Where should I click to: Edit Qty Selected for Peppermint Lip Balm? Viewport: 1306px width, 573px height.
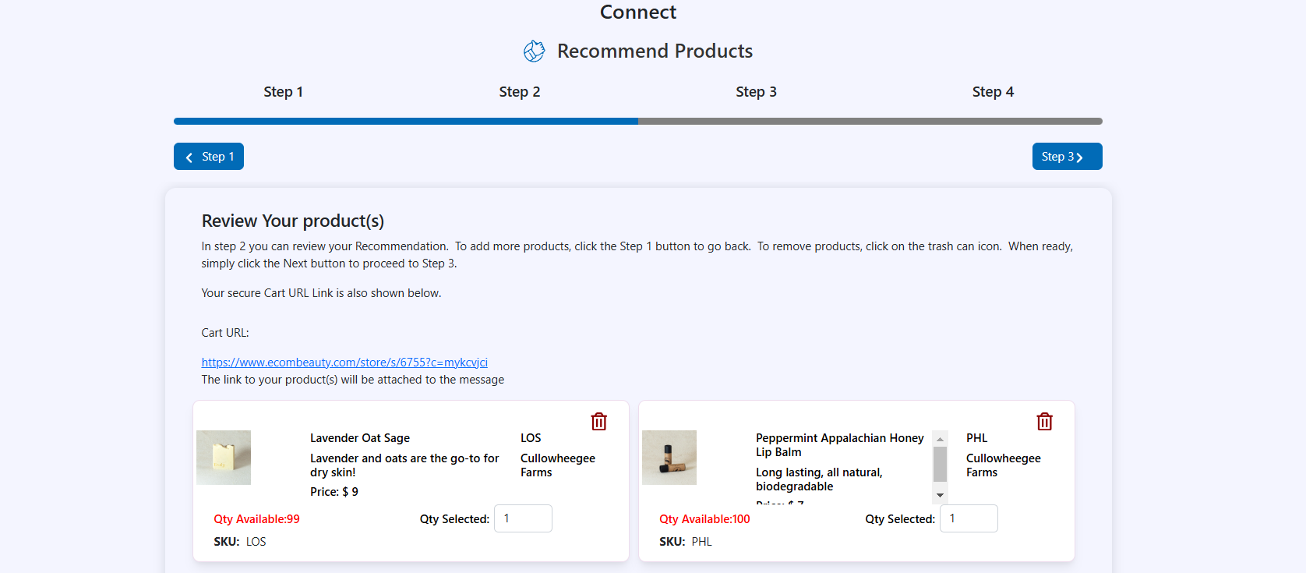click(969, 518)
